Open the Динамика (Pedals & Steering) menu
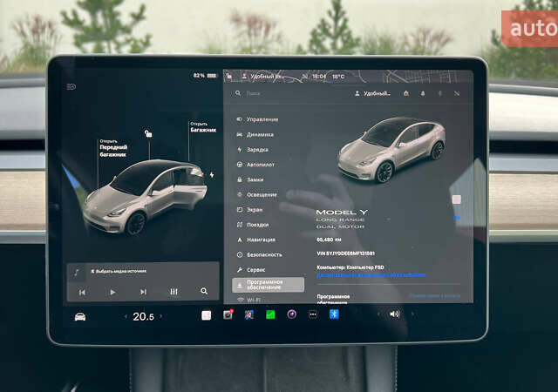The width and height of the screenshot is (558, 392). click(x=255, y=134)
